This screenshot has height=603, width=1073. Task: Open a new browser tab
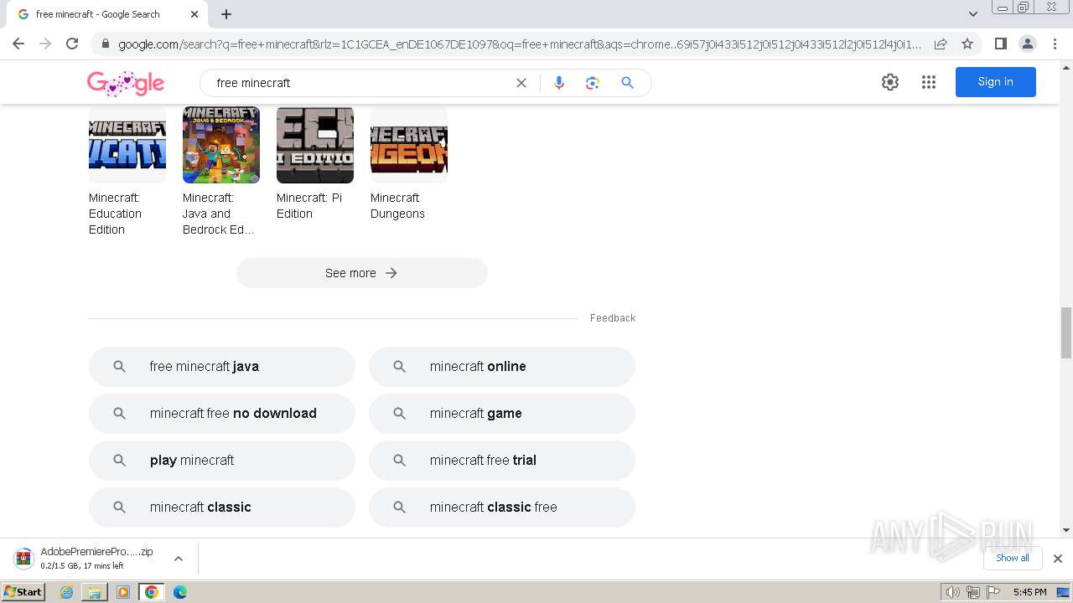coord(226,14)
